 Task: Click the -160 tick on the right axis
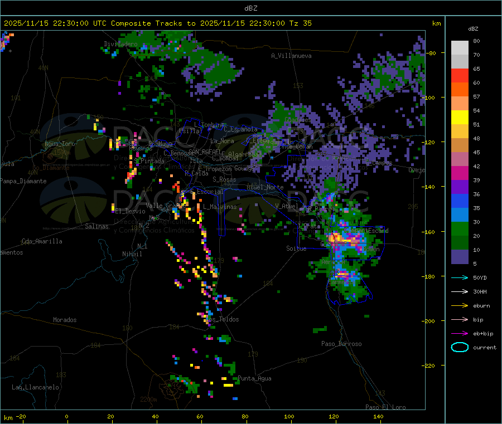(x=429, y=232)
